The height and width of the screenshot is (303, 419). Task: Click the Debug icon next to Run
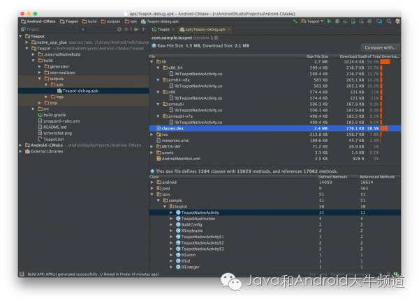point(337,21)
